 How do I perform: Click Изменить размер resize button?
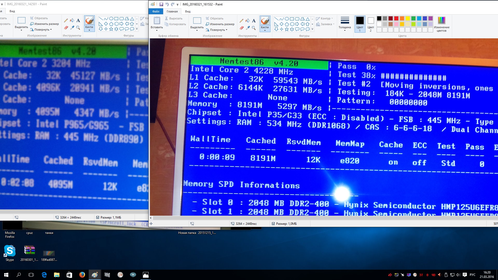[220, 24]
